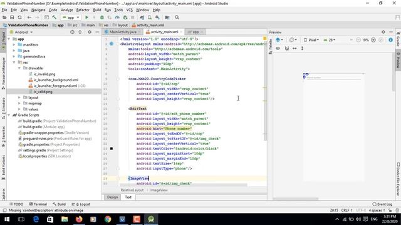Open the VCS menu
This screenshot has height=225, width=401.
pyautogui.click(x=130, y=10)
